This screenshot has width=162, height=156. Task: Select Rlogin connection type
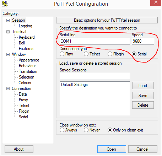pos(110,54)
